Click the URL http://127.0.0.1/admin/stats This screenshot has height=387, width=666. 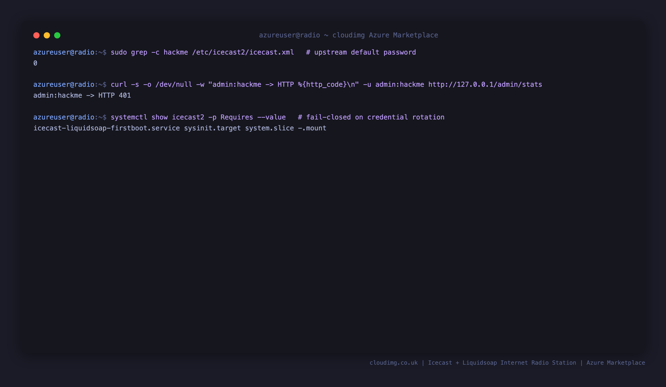pos(485,84)
